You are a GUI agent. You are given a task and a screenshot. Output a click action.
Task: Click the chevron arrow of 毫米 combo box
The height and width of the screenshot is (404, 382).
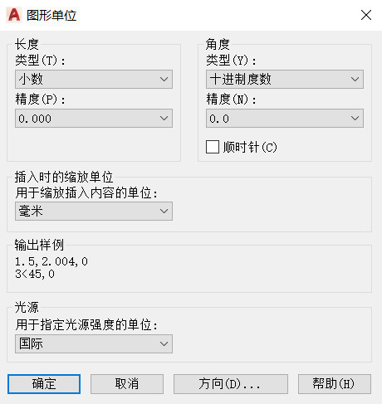[164, 212]
